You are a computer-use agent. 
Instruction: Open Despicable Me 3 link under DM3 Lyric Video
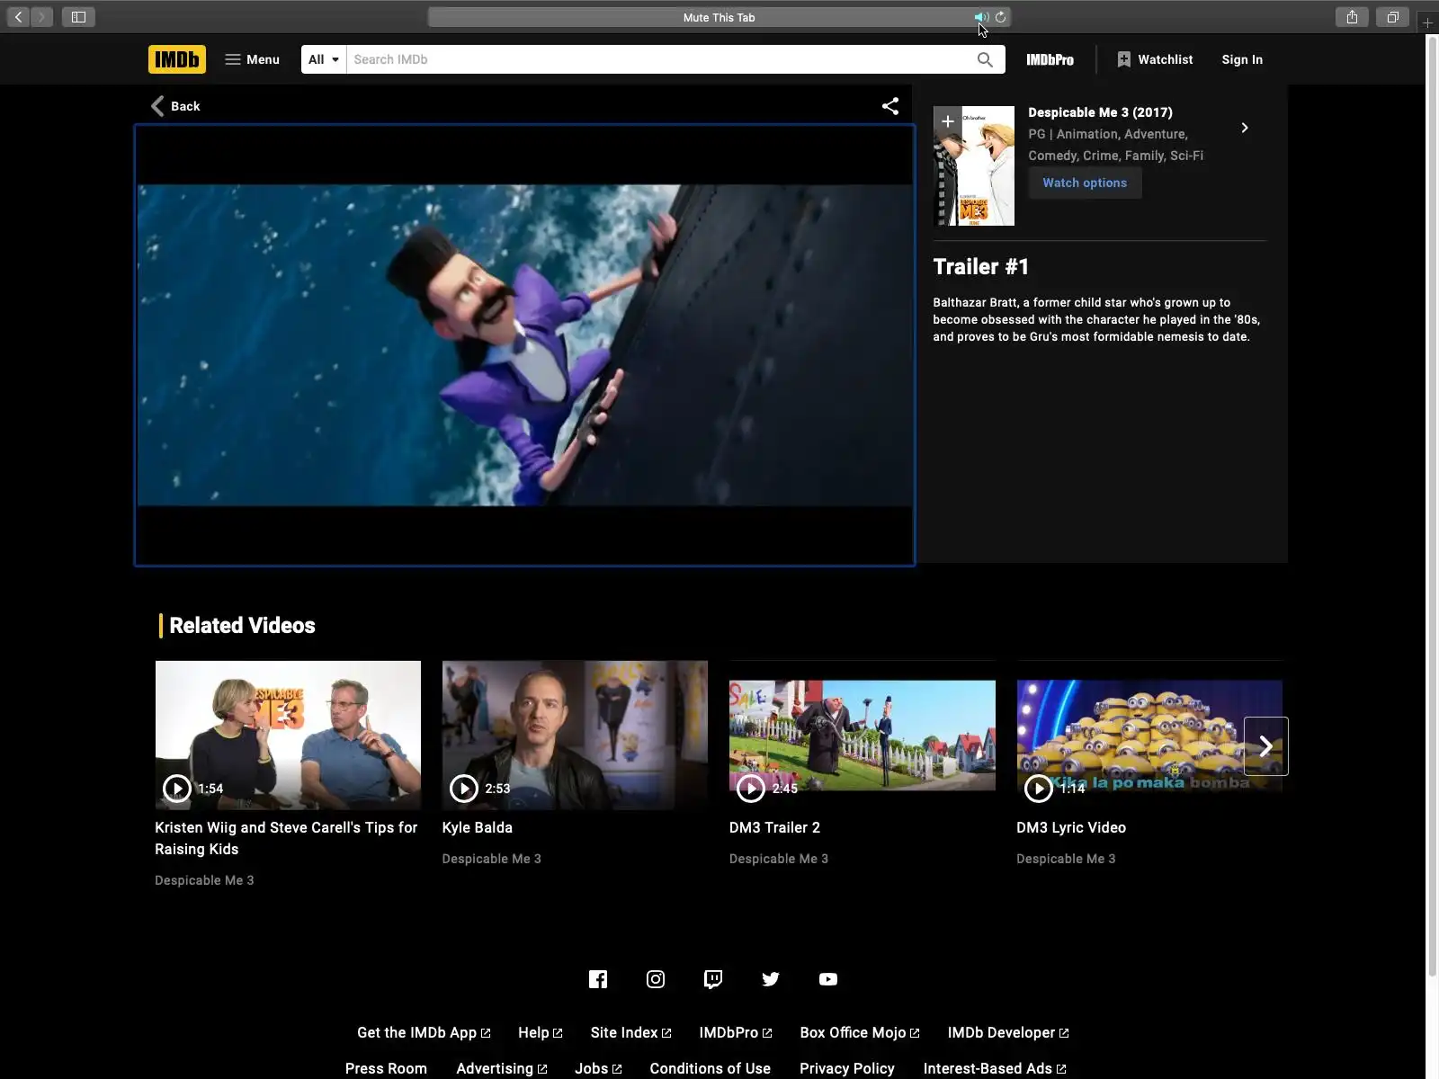point(1066,859)
